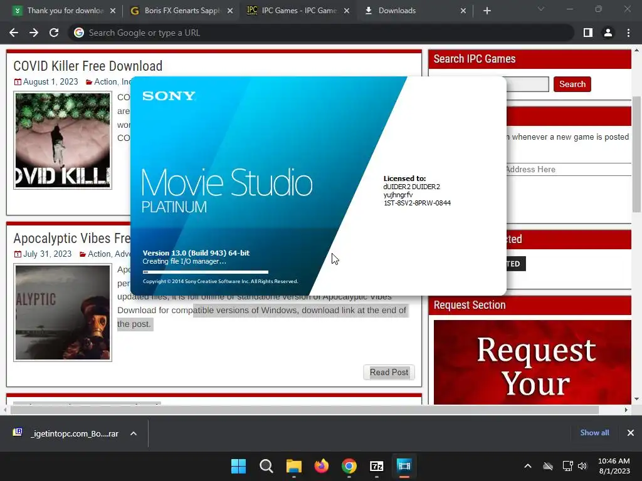Image resolution: width=642 pixels, height=481 pixels.
Task: Switch to Boris FX Genarts Sapphire tab
Action: click(x=182, y=11)
